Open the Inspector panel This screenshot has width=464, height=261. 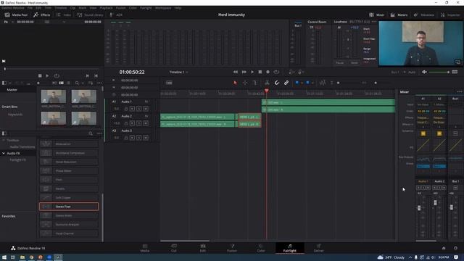pos(450,14)
